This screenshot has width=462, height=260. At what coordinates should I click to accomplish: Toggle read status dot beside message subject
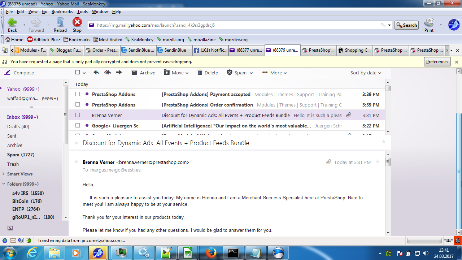76,143
